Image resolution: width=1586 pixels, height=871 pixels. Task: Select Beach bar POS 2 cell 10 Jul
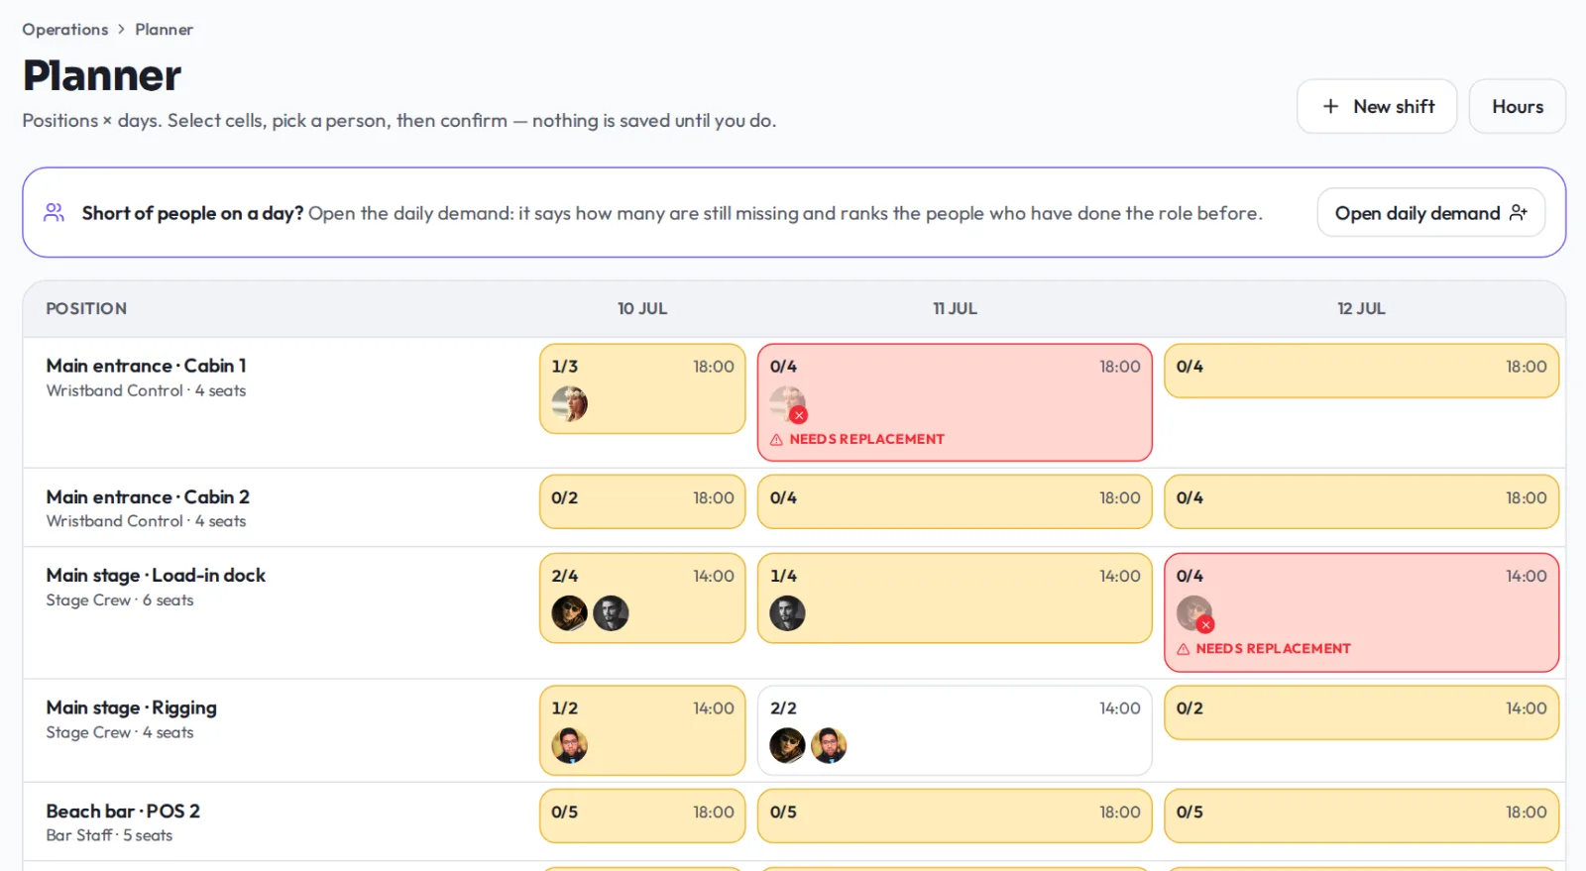click(642, 816)
